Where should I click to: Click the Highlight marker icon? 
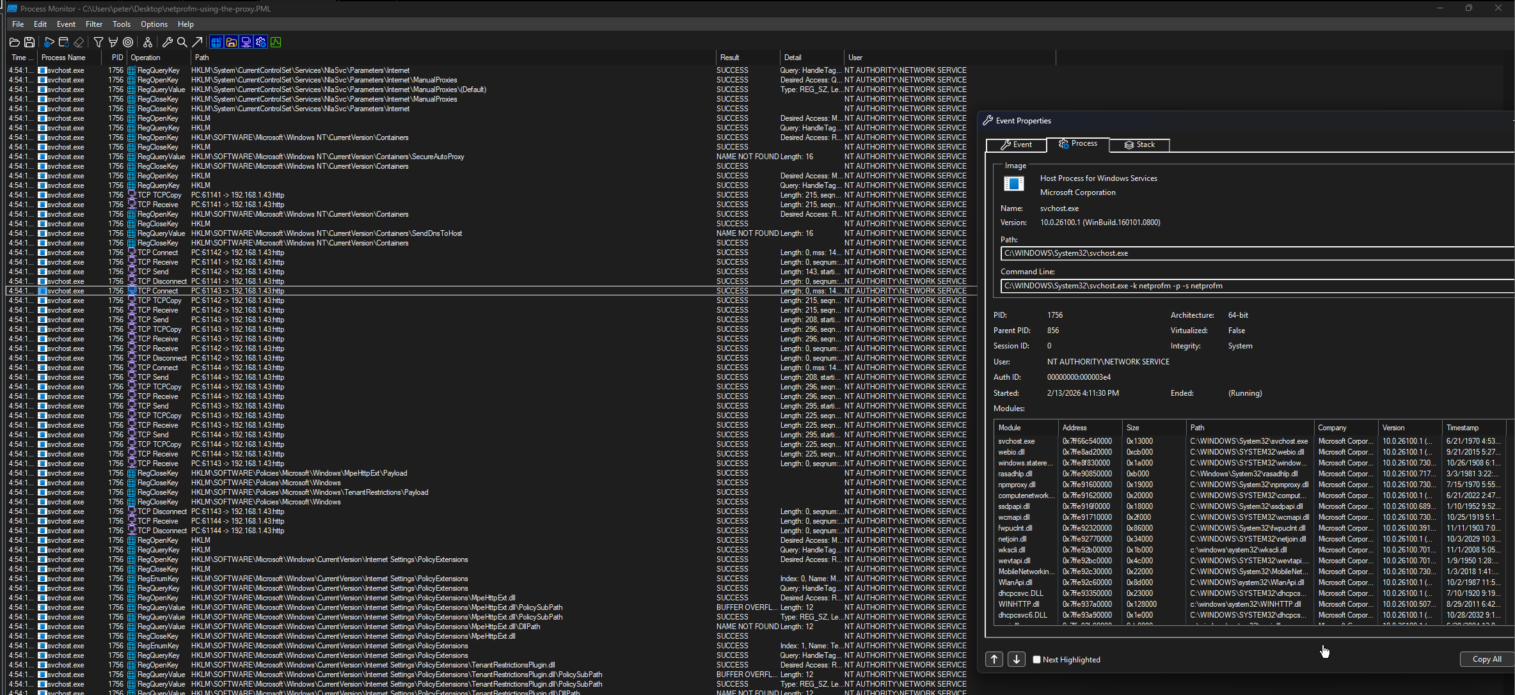click(113, 42)
